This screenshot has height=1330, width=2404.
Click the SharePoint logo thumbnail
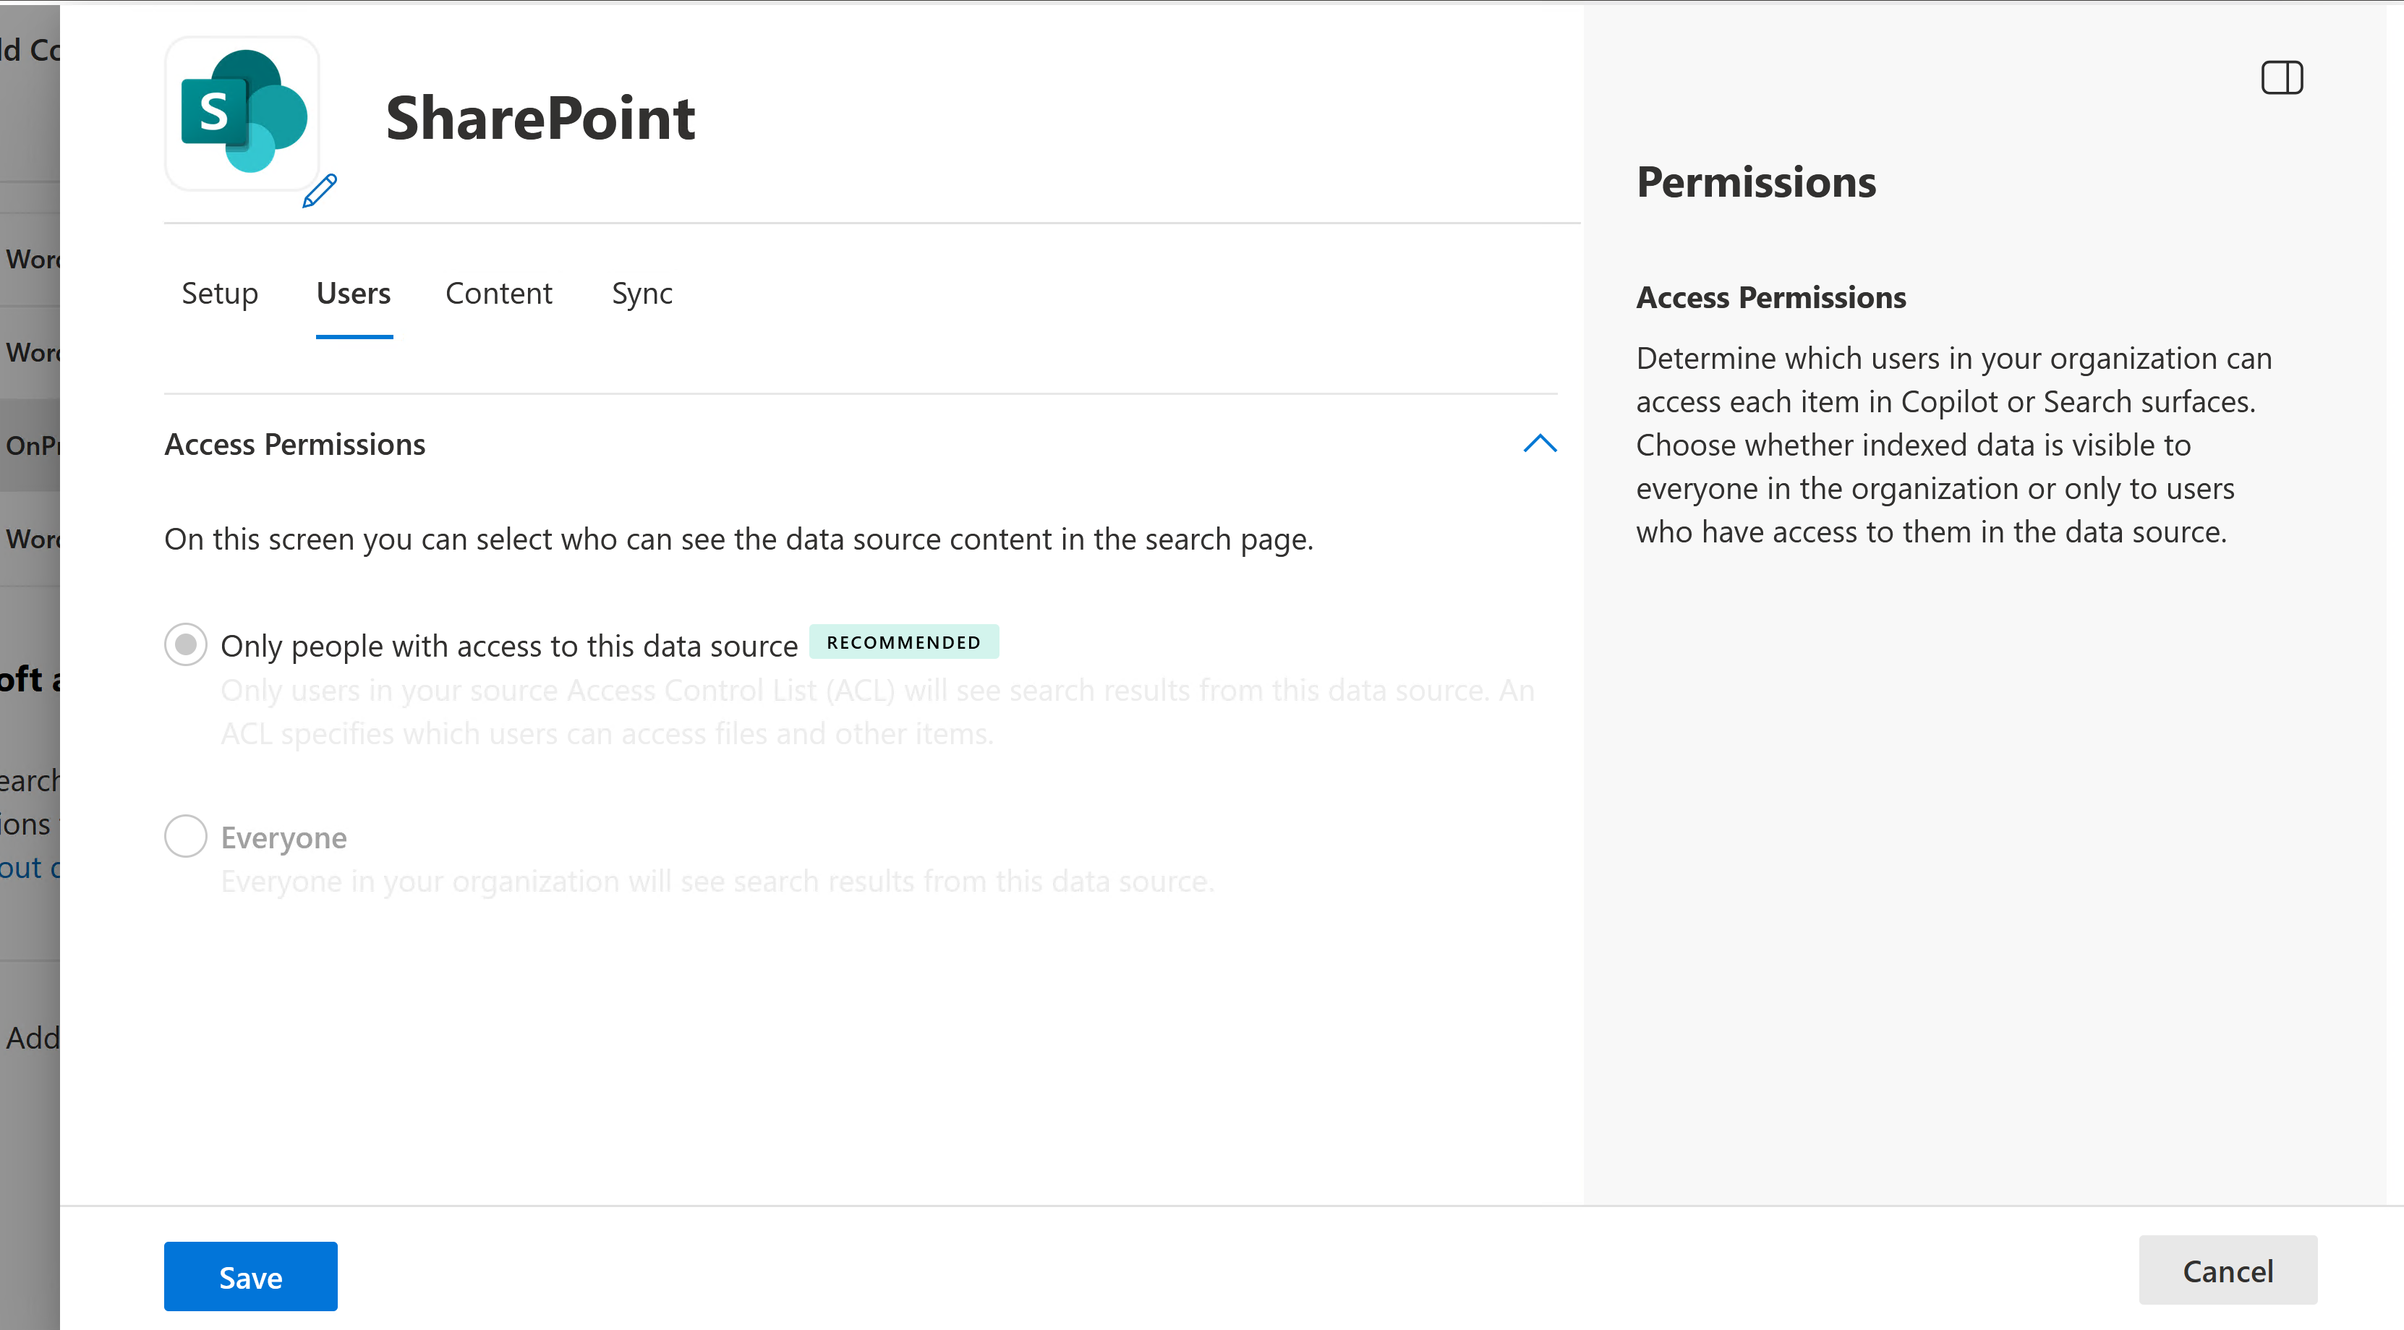242,113
